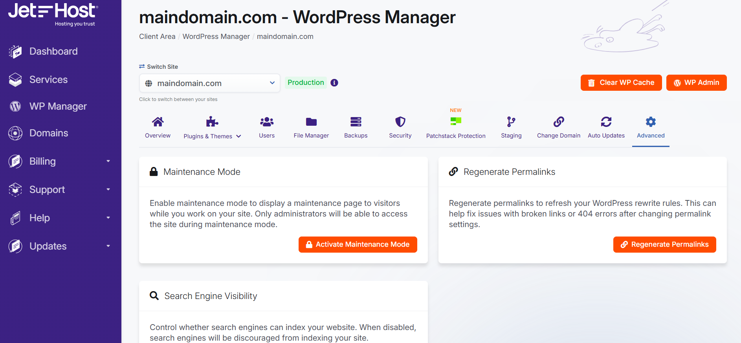The image size is (741, 343).
Task: Click the Patchstack Protection tab label
Action: (x=456, y=136)
